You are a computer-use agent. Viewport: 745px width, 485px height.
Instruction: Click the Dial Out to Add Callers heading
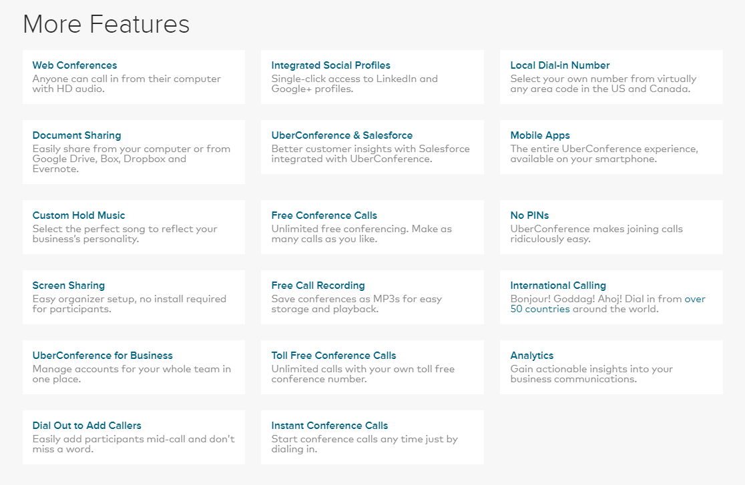tap(87, 426)
